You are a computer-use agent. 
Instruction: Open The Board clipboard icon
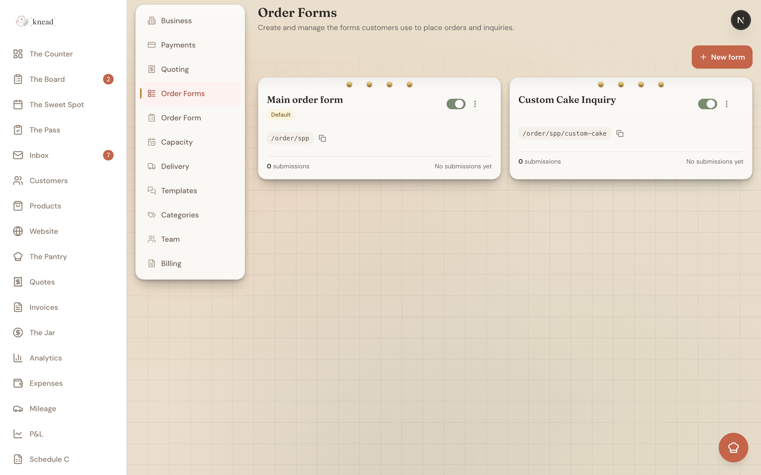click(x=18, y=79)
